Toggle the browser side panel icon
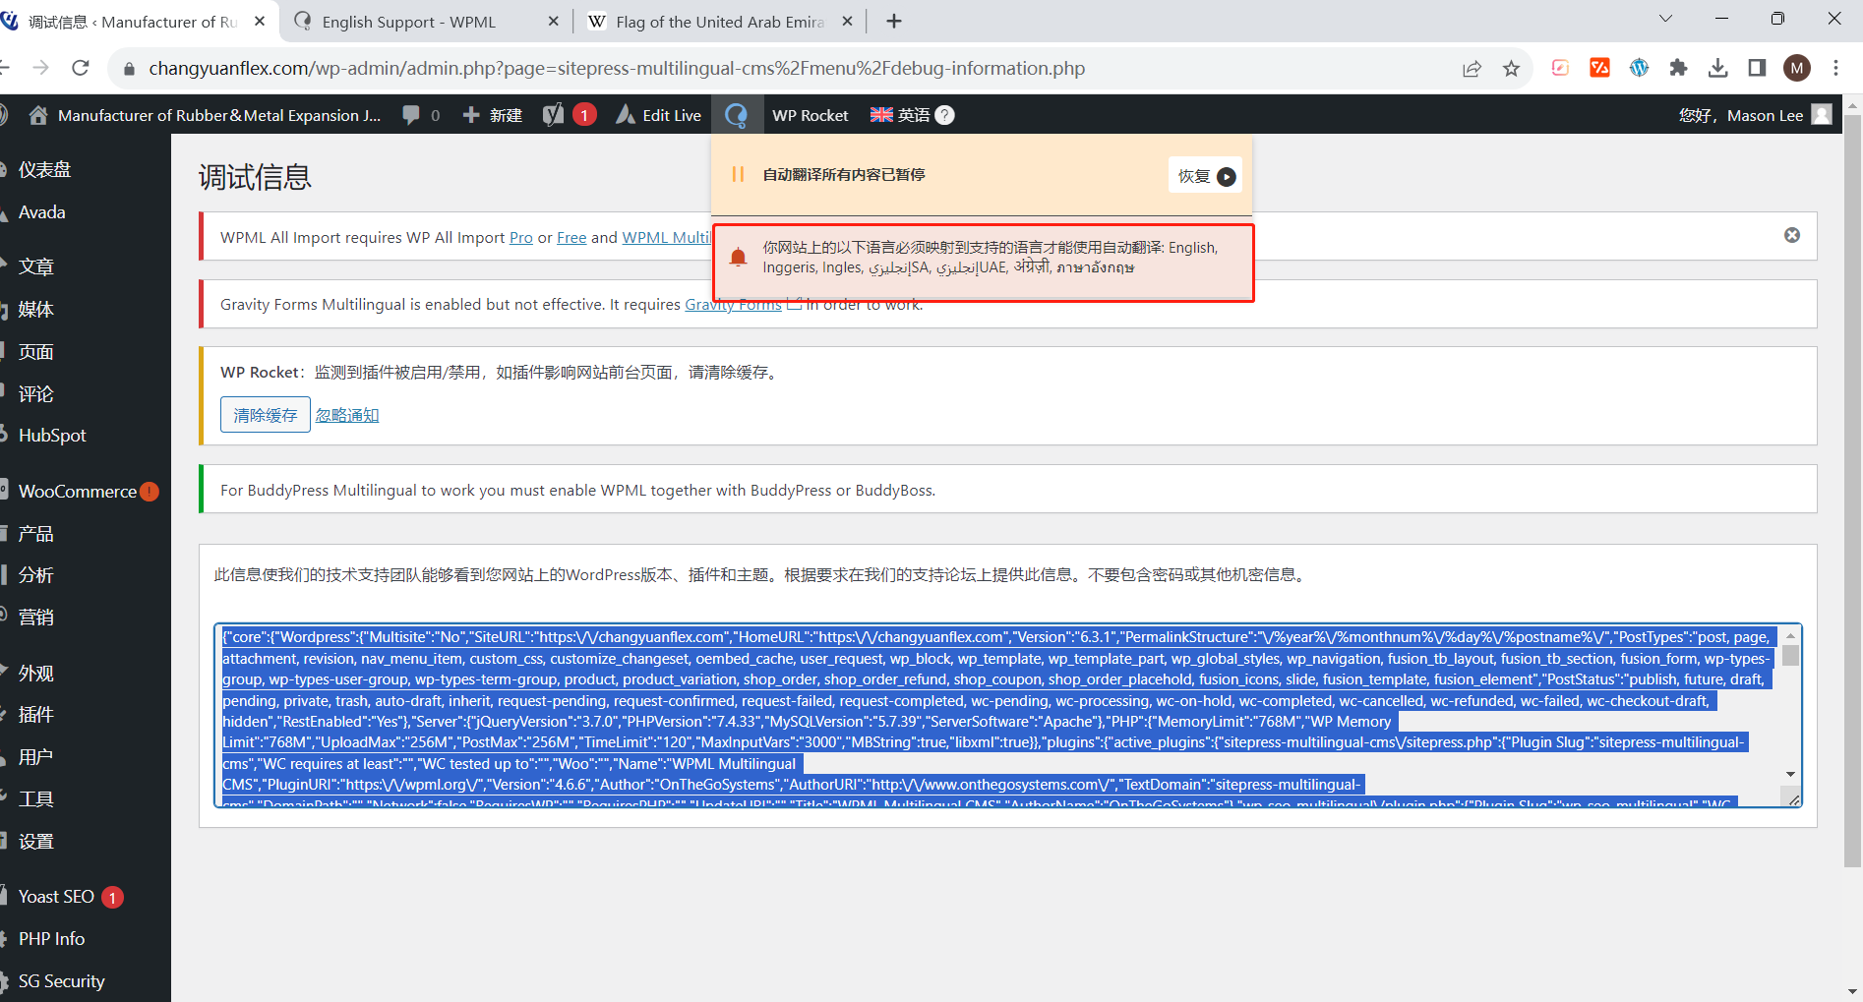Image resolution: width=1863 pixels, height=1002 pixels. [x=1757, y=68]
